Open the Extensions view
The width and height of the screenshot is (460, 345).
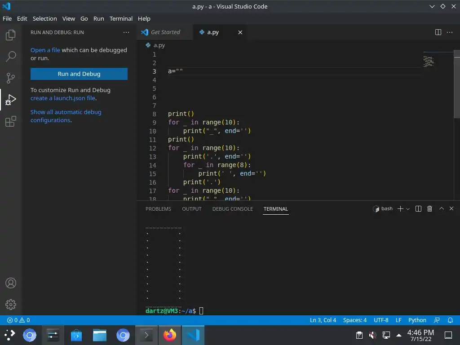point(11,121)
